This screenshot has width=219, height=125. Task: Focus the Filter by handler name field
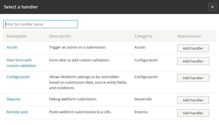pyautogui.click(x=40, y=24)
